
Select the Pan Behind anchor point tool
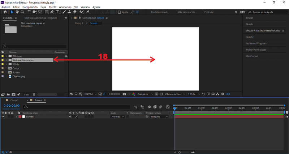(40, 12)
